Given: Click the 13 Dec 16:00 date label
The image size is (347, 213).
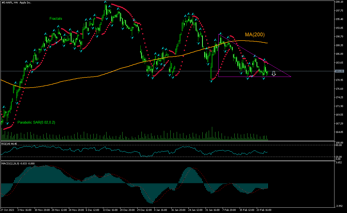Looking at the screenshot, I should [110, 210].
